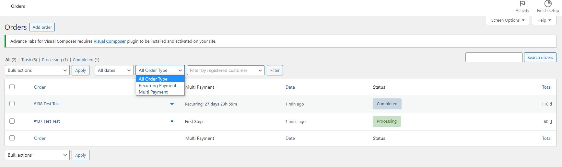Preview order #137 with eye icon
Image resolution: width=562 pixels, height=167 pixels.
[x=172, y=121]
